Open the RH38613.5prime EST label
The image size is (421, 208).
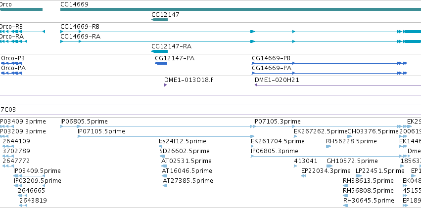pos(369,181)
